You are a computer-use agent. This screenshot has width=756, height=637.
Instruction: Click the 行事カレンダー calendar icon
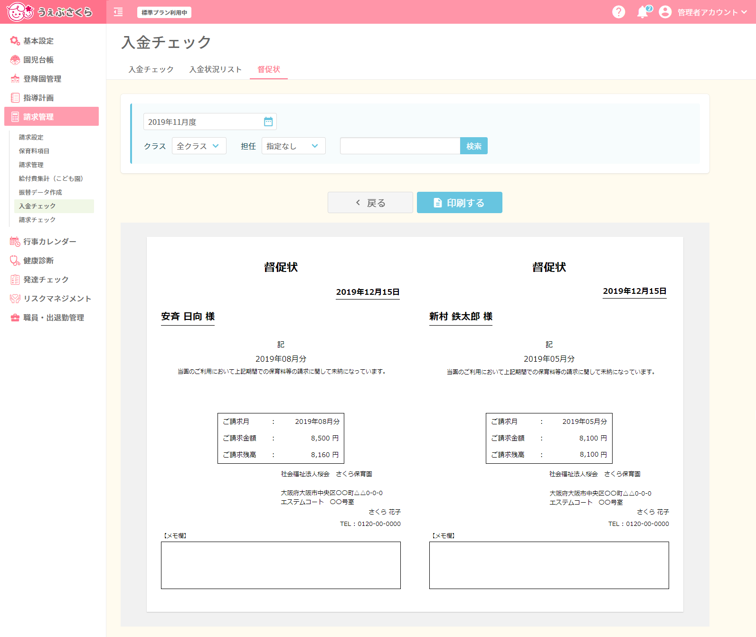point(15,242)
